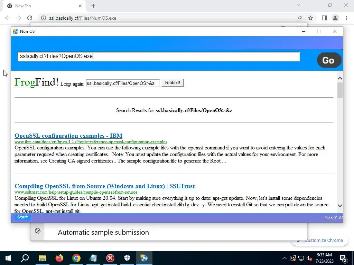Click Chrome's back arrow
This screenshot has height=265, width=354.
point(8,18)
